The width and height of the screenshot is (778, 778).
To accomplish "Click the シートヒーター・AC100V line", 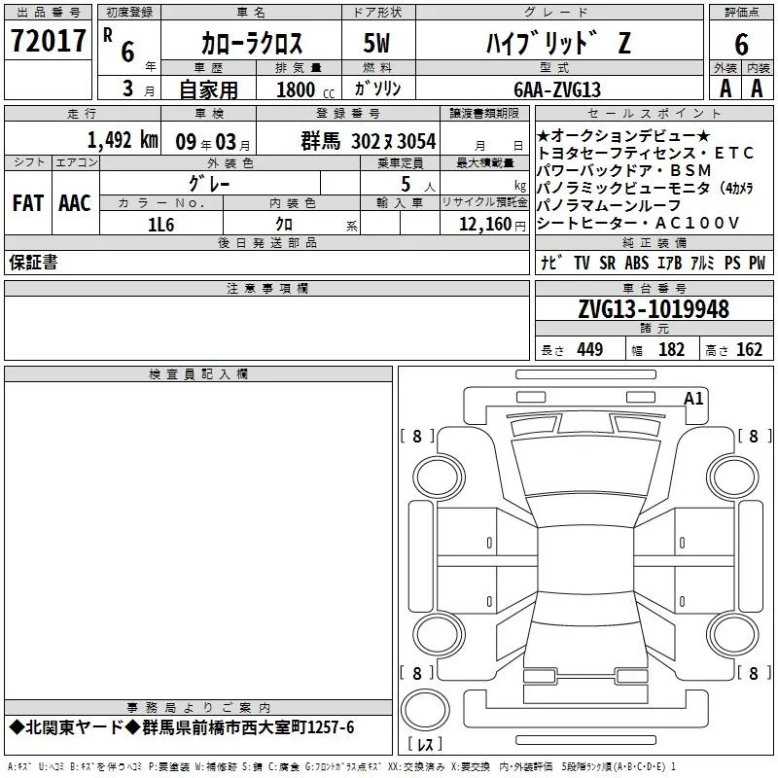I will [638, 223].
